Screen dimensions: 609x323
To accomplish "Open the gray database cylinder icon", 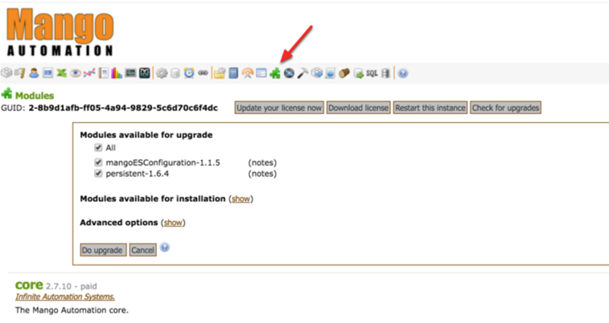I will [x=175, y=73].
